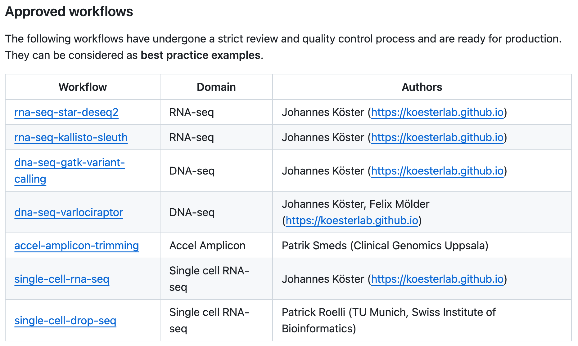Open the single-cell-drop-seq workflow link
Viewport: 578px width, 346px height.
pos(65,321)
